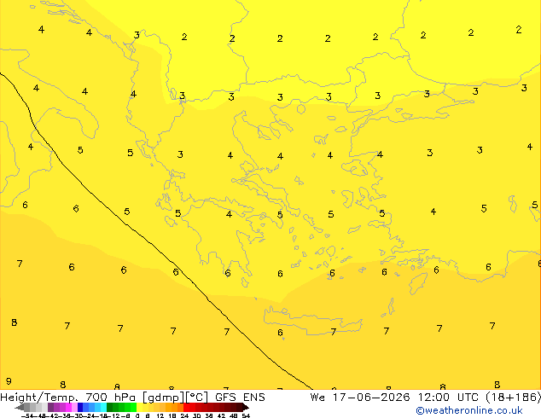Click the '(18+186)' forecast run label
Screen dimensions: 541x418
[x=513, y=398]
